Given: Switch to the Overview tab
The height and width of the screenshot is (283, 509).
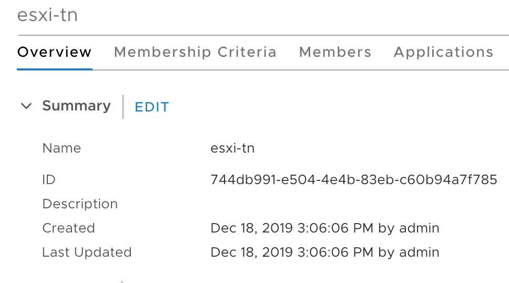Looking at the screenshot, I should (55, 52).
